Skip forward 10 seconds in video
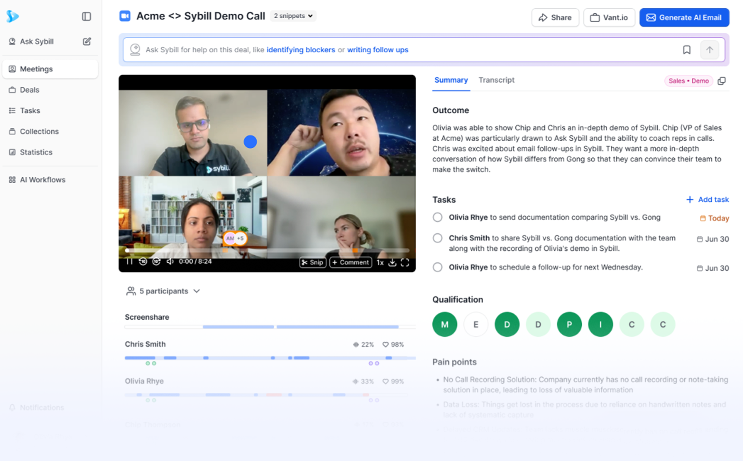The height and width of the screenshot is (461, 743). coord(156,262)
